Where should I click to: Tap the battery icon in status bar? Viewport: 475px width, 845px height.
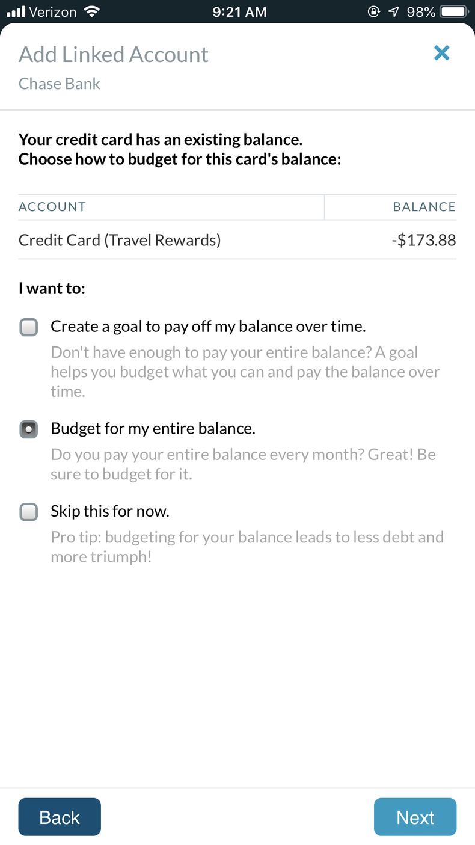(454, 11)
